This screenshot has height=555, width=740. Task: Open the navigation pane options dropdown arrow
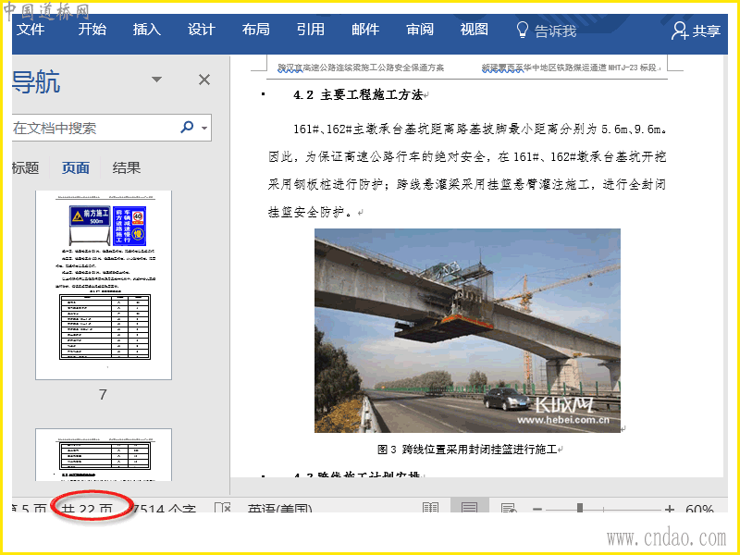(156, 80)
